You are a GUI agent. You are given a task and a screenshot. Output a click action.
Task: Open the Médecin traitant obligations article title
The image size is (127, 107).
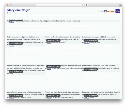[25, 79]
